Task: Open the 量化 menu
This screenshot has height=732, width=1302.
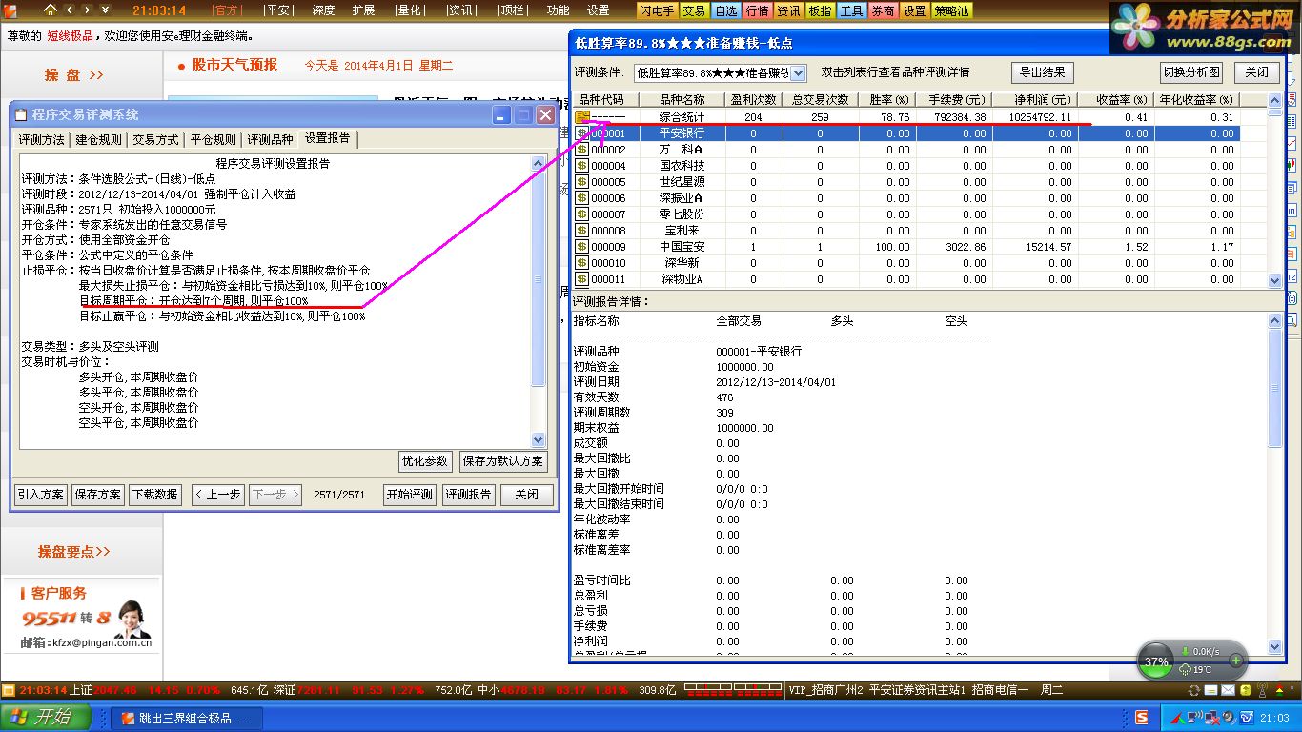Action: click(409, 10)
